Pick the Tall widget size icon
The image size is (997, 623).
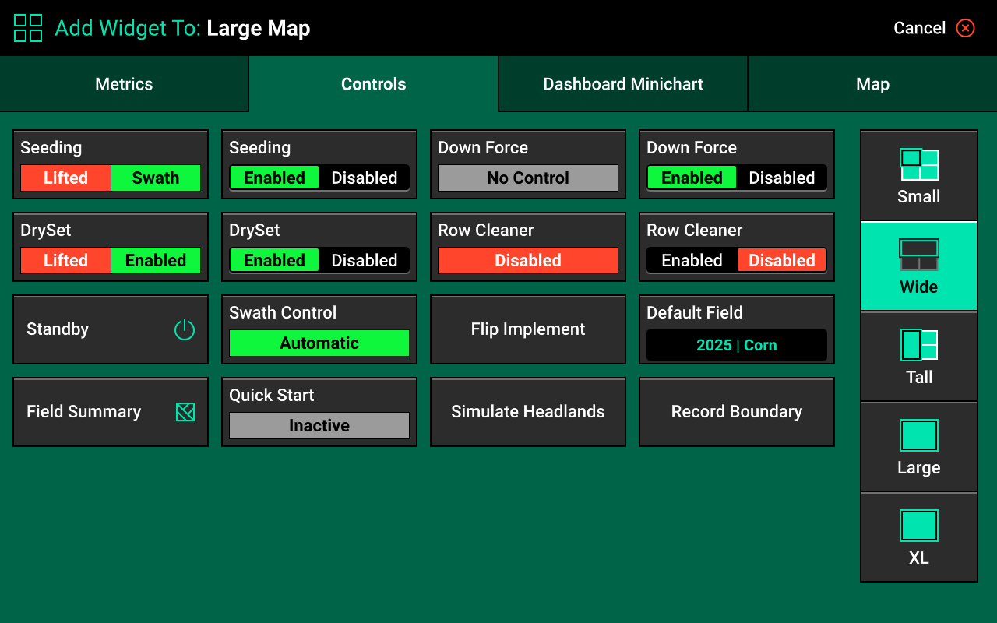(x=919, y=345)
